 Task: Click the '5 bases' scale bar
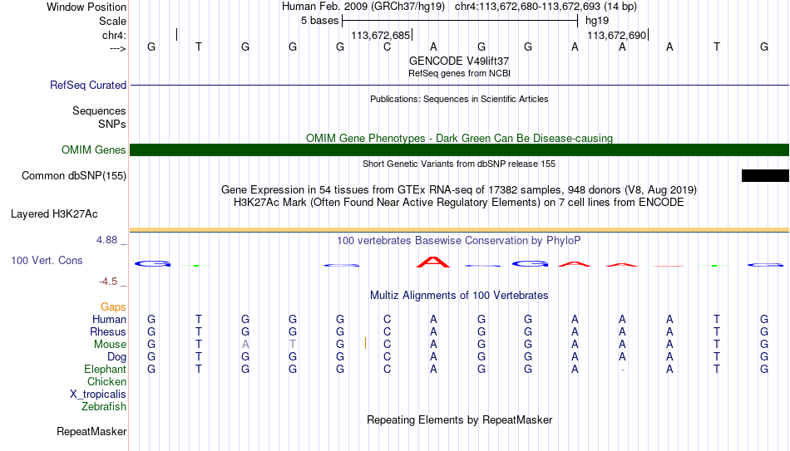pos(460,21)
